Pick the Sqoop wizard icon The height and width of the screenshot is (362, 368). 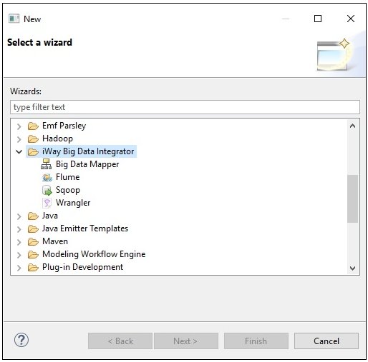tap(47, 190)
